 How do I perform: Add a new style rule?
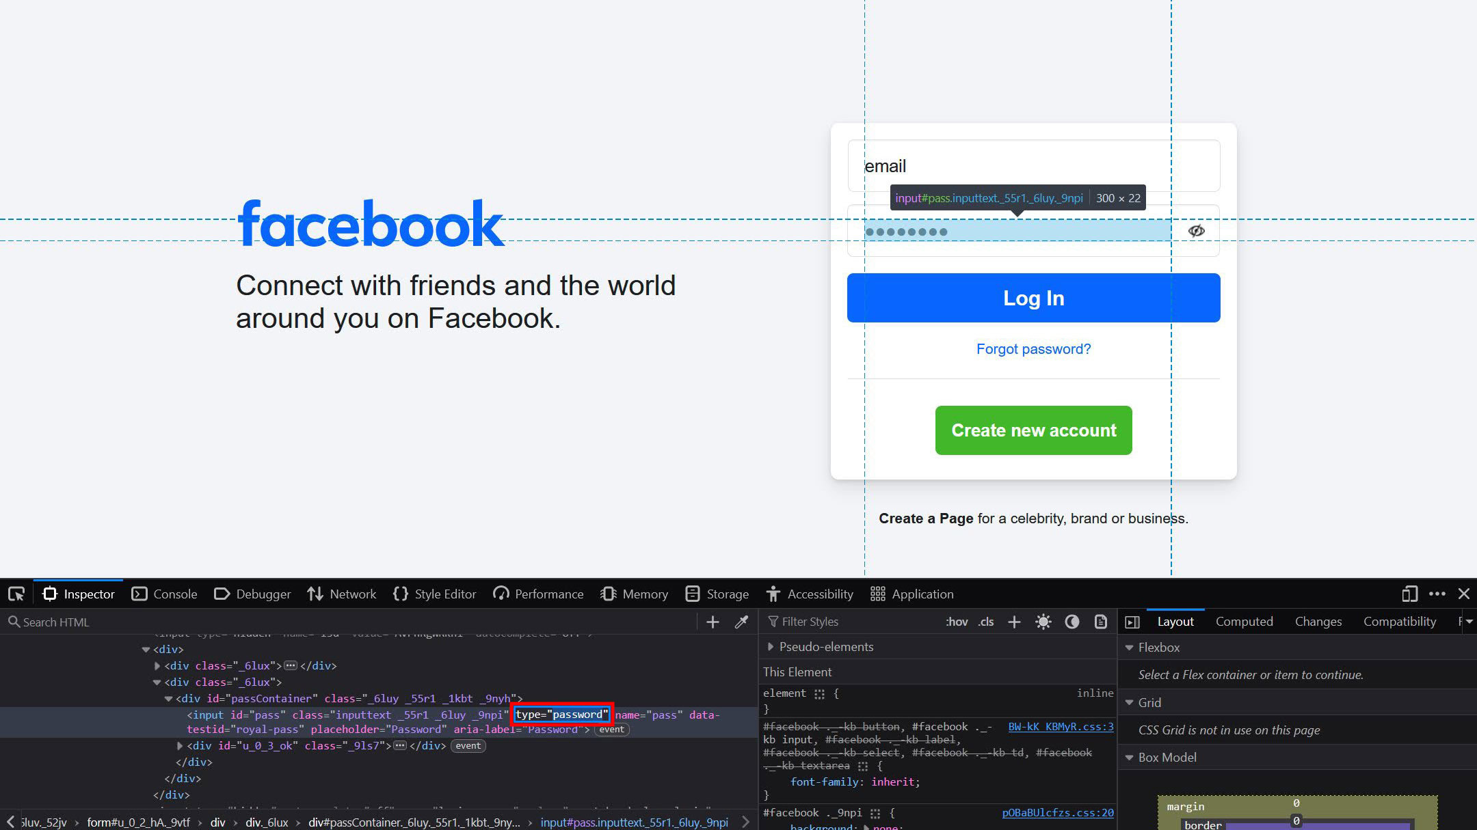pos(1014,622)
